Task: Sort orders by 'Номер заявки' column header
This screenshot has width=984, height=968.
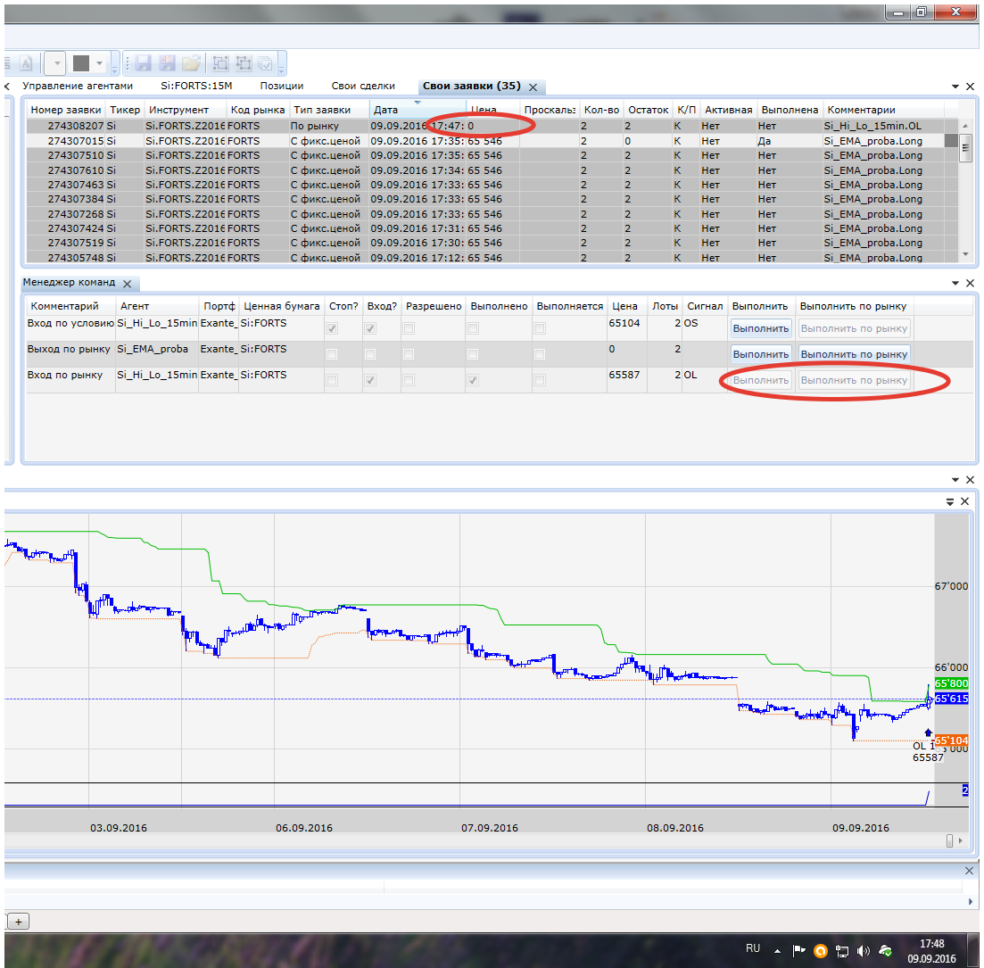Action: [x=66, y=109]
